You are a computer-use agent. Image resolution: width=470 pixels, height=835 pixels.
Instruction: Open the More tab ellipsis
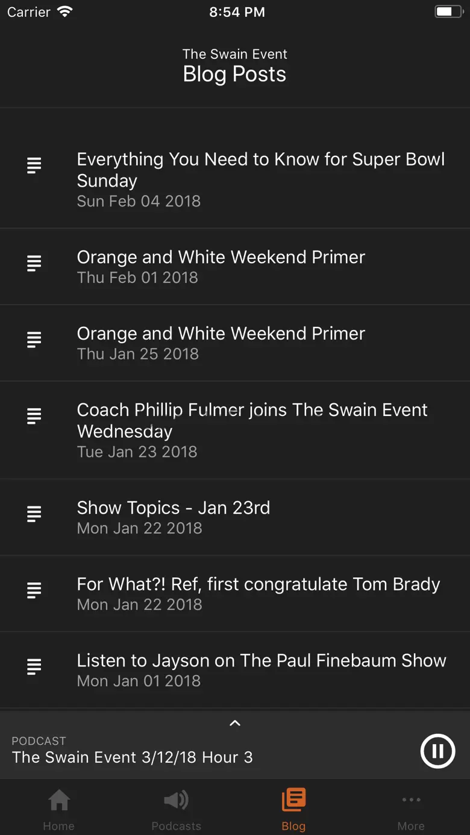(411, 800)
